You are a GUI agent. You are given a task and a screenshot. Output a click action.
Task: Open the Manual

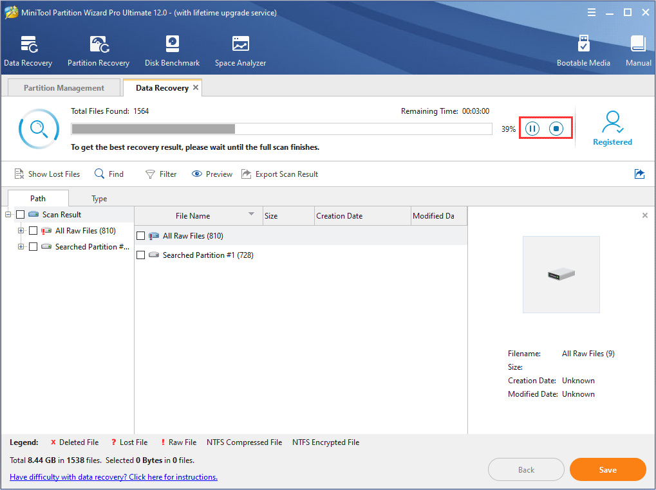pos(639,51)
